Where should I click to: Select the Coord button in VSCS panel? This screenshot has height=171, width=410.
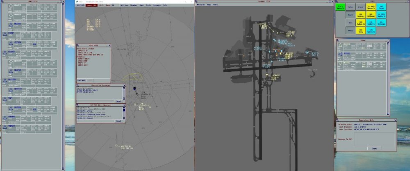(351, 15)
